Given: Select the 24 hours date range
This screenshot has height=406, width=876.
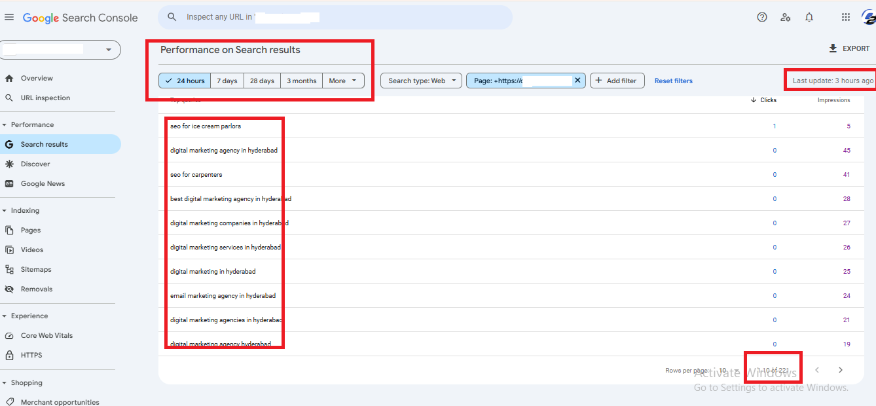Looking at the screenshot, I should click(x=185, y=81).
